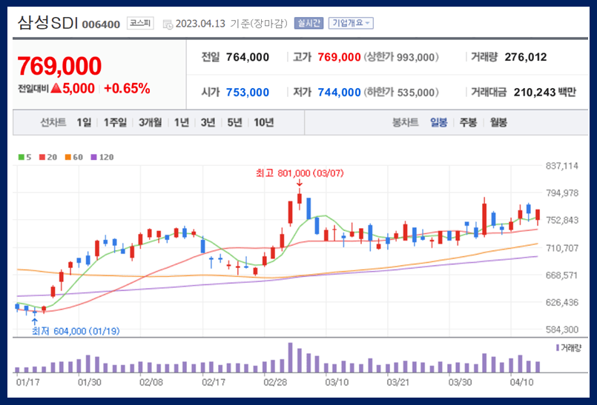Click the 01/17 date axis label
This screenshot has height=405, width=597.
[x=27, y=382]
